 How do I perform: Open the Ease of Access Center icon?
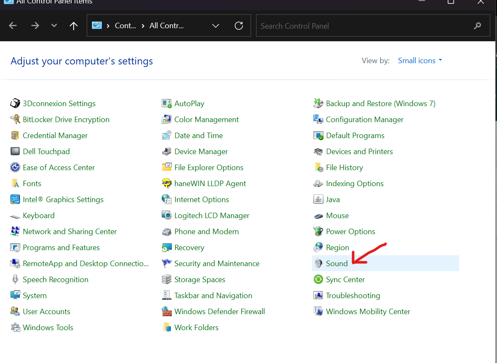[15, 168]
